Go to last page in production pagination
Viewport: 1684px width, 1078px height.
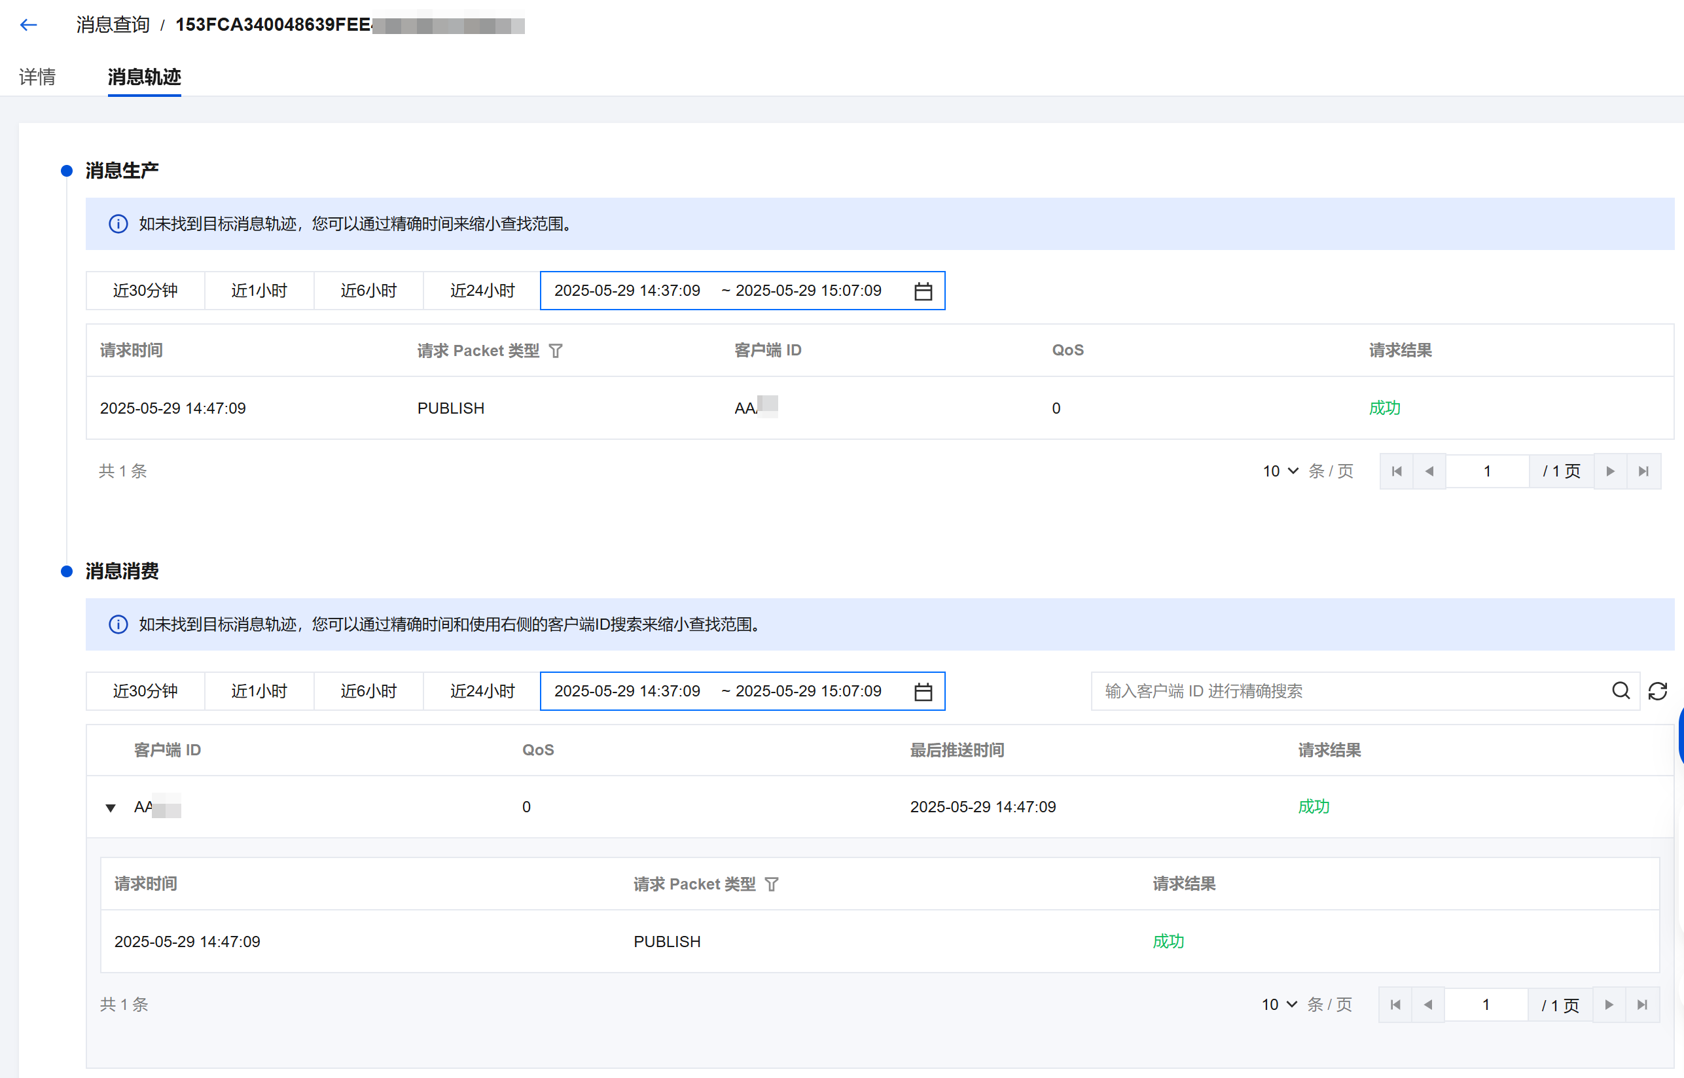(1643, 471)
